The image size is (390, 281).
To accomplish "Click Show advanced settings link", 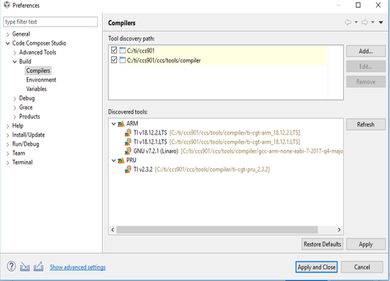I will [x=77, y=267].
